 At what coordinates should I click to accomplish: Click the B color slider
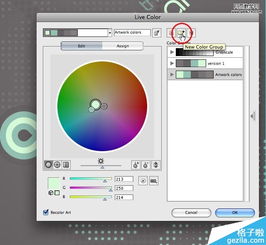[x=91, y=197]
